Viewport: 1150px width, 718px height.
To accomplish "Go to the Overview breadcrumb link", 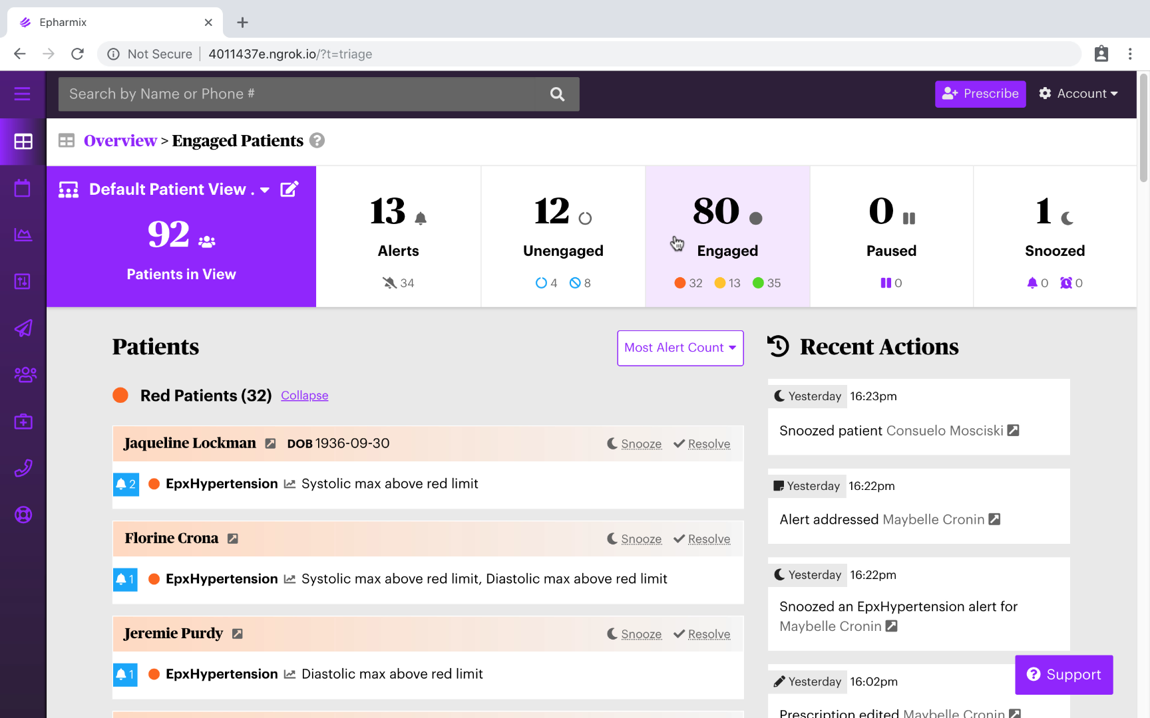I will [120, 140].
